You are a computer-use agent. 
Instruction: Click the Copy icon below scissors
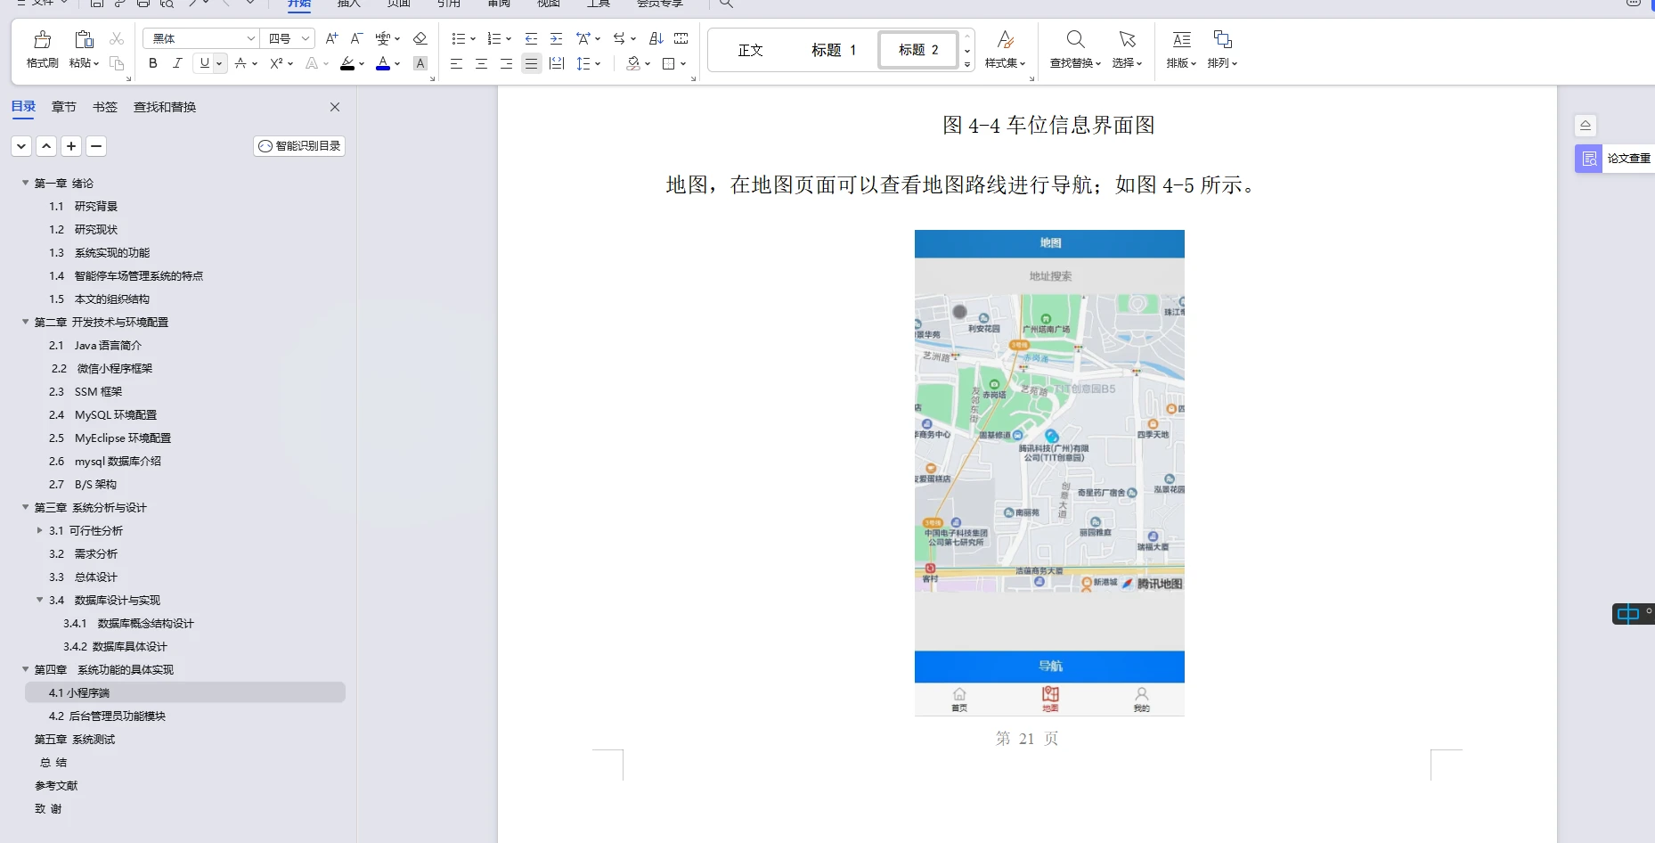coord(117,63)
